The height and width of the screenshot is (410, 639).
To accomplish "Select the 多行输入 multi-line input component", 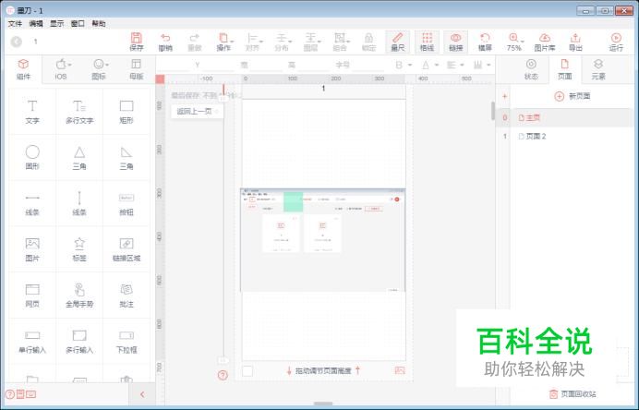I will pos(79,341).
